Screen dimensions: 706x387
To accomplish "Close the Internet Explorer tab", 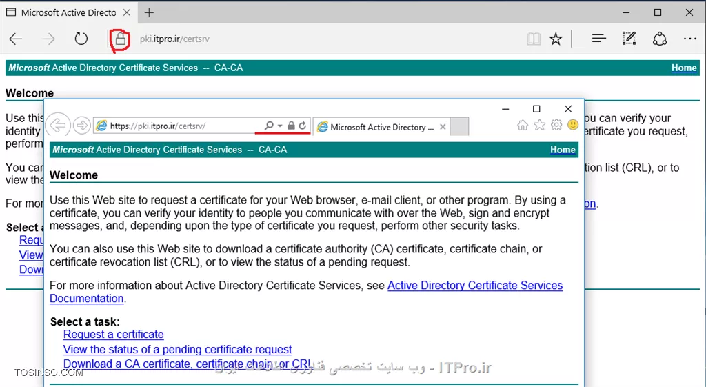I will click(x=443, y=127).
